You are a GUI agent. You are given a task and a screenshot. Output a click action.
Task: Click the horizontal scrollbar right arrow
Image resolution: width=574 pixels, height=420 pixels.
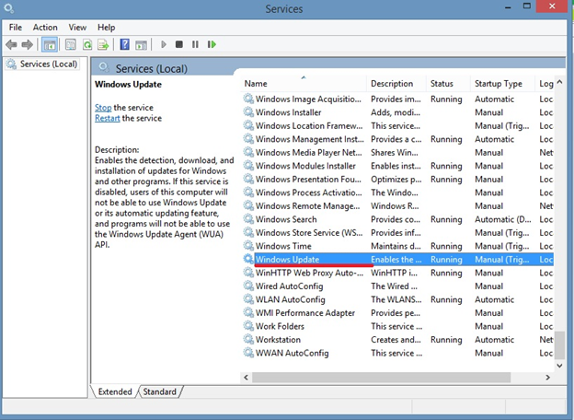click(x=547, y=378)
